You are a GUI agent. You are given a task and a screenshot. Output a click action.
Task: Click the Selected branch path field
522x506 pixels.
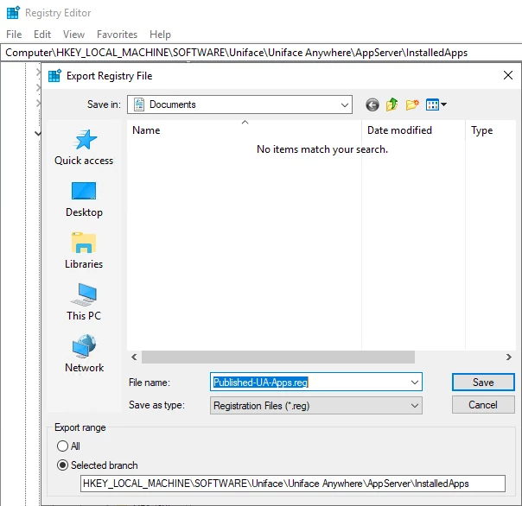[x=293, y=484]
